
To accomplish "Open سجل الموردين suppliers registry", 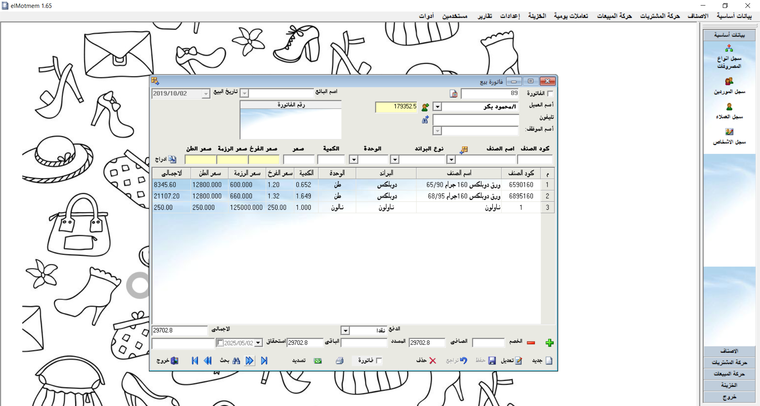I will pyautogui.click(x=730, y=86).
